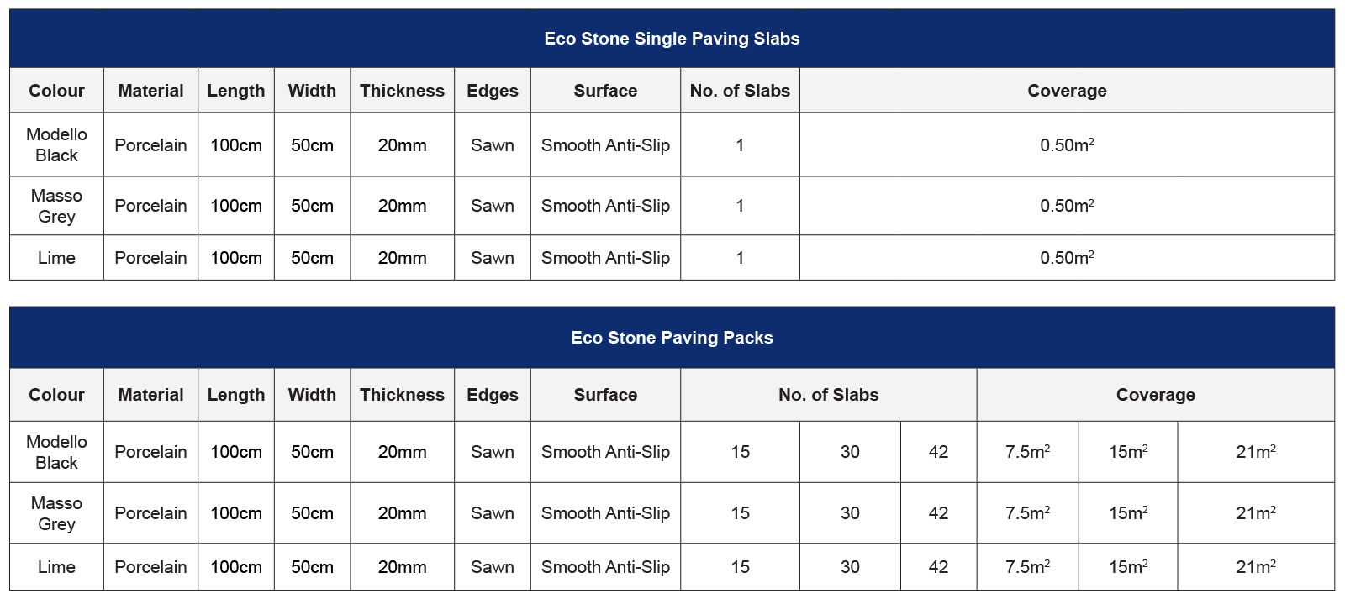Click the Eco Stone Paving Packs title
This screenshot has width=1345, height=604.
[x=672, y=338]
